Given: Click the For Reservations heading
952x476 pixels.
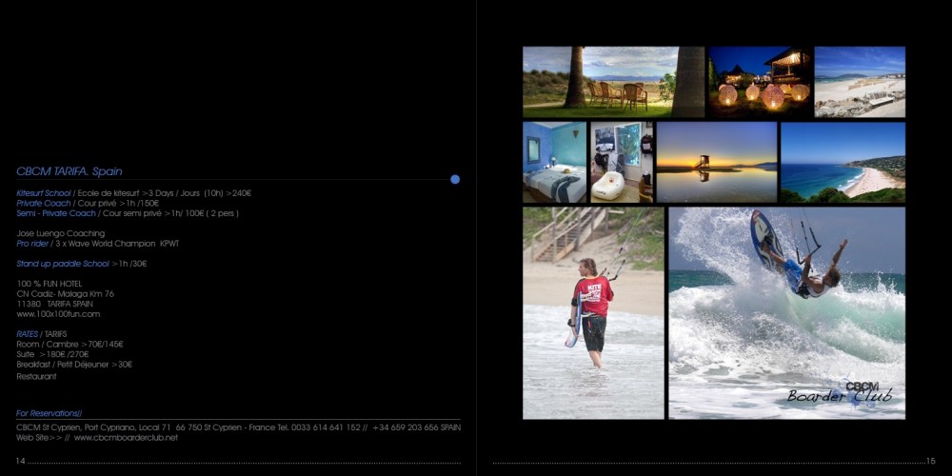Looking at the screenshot, I should (x=50, y=414).
